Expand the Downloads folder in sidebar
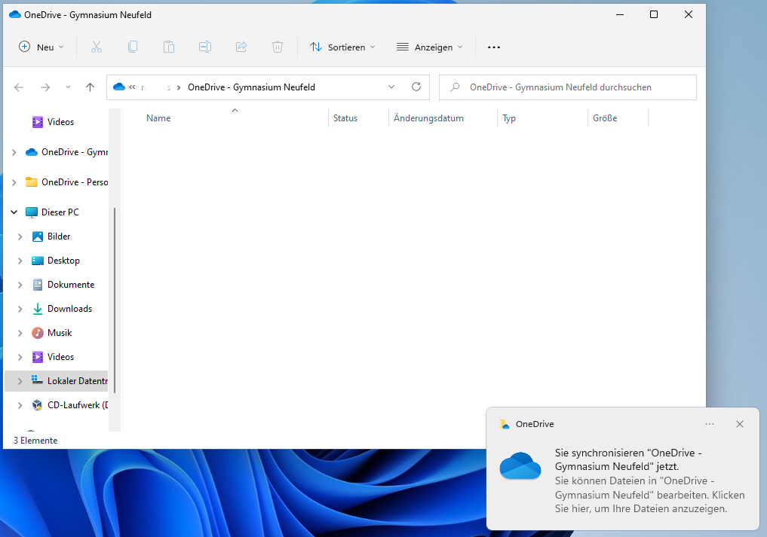Screen dimensions: 767x537 [20, 309]
